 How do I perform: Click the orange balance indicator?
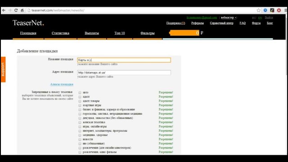click(x=184, y=33)
